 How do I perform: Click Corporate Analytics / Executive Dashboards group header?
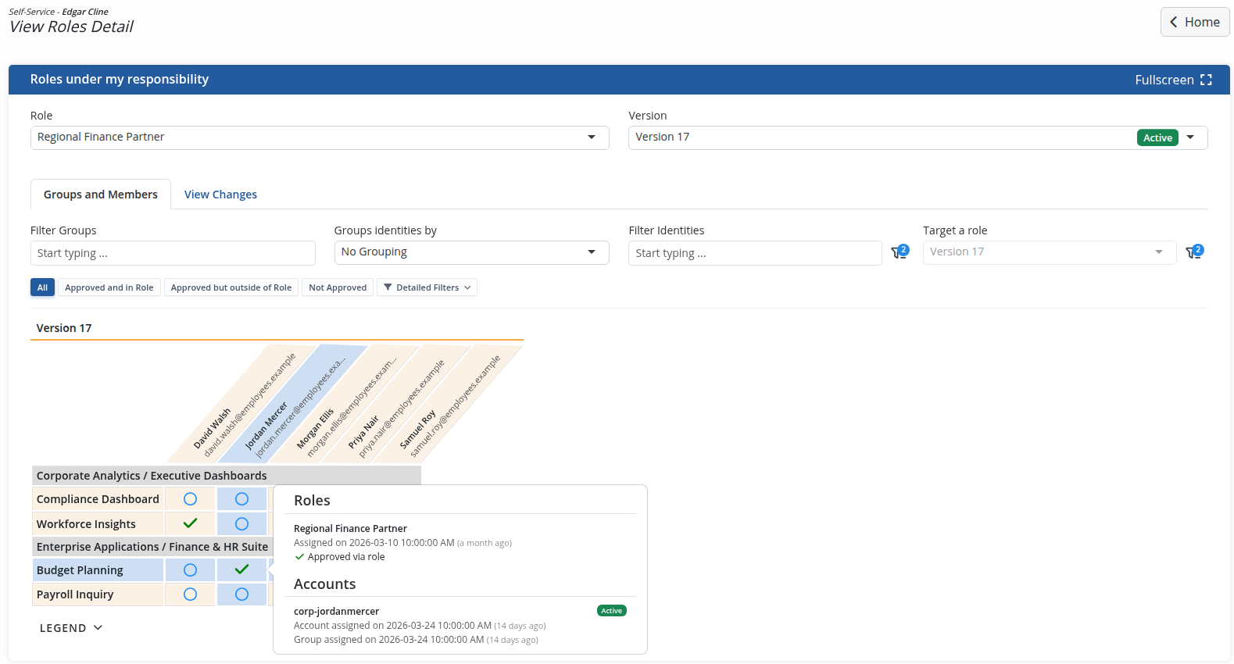coord(227,476)
